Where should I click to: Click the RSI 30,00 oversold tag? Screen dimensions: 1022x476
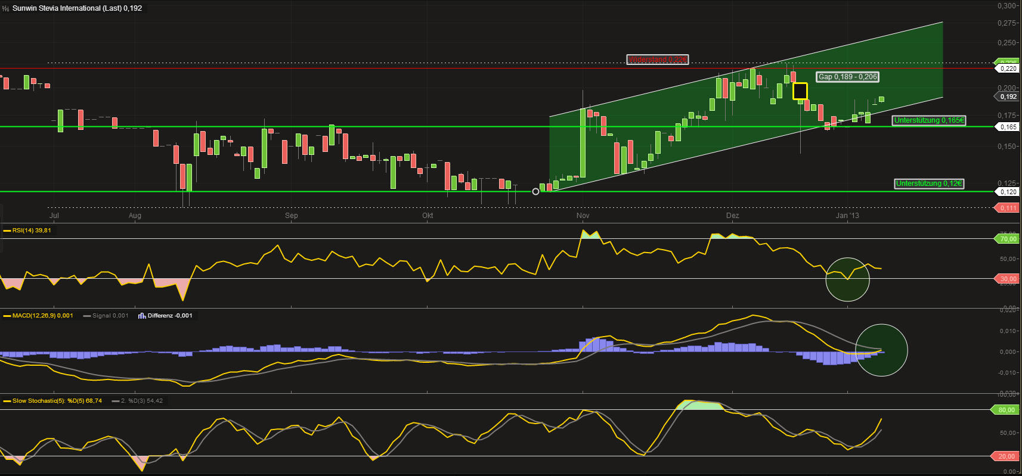coord(1006,279)
